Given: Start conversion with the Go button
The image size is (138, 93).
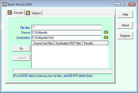Looking at the screenshot, I should 21,48.
